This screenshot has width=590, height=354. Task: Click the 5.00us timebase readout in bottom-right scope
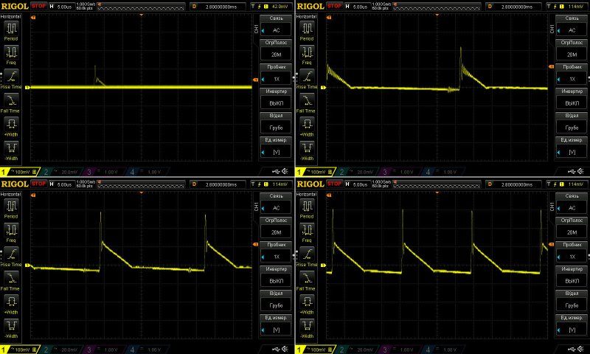coord(361,182)
